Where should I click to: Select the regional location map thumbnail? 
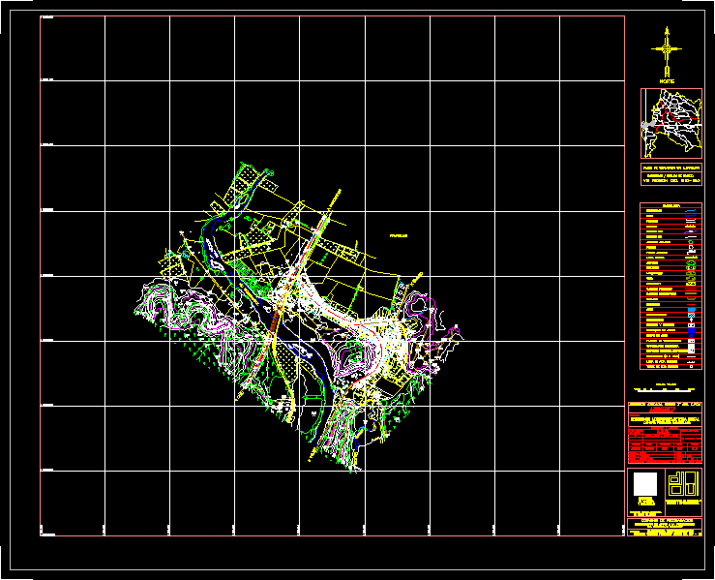pos(670,123)
